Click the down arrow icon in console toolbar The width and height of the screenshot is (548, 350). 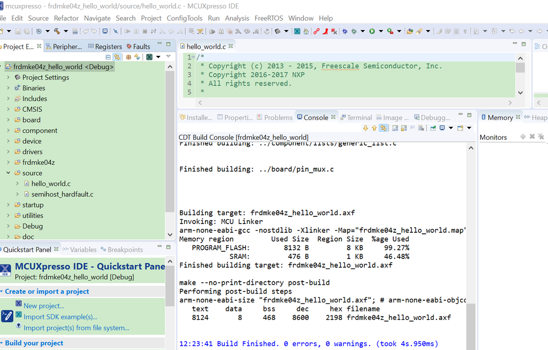click(365, 128)
